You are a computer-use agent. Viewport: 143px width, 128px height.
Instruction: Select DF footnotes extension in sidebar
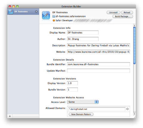pos(23,12)
